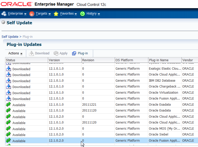The height and width of the screenshot is (147, 198).
Task: Click the Plug-in toolbar icon
Action: tap(74, 53)
